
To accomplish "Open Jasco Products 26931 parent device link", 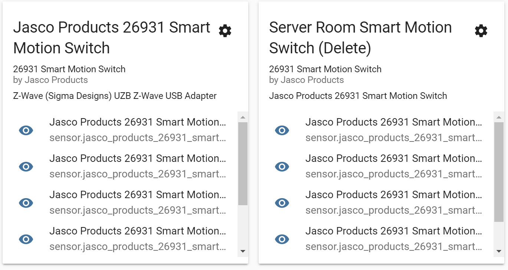I will (358, 96).
